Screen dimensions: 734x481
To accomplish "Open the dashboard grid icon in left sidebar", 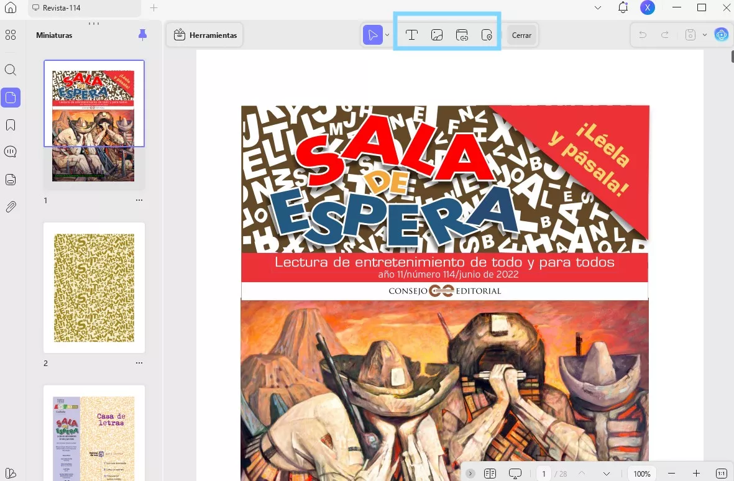I will 11,35.
